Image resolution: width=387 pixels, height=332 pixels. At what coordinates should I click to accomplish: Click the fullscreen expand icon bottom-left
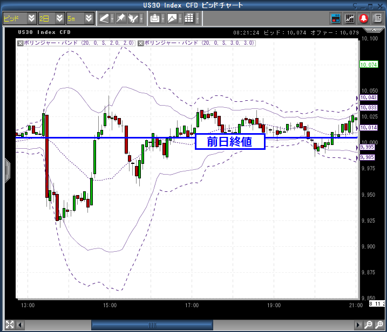pyautogui.click(x=8, y=324)
